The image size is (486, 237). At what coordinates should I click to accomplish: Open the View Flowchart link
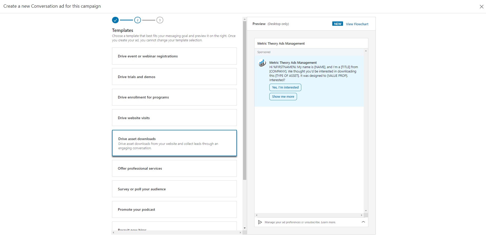(357, 24)
